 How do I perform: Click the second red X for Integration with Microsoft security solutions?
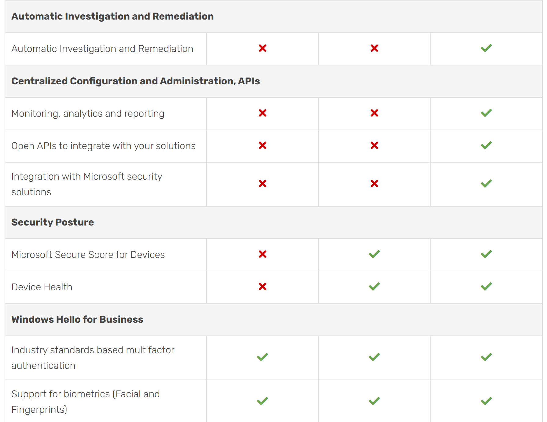pos(374,184)
